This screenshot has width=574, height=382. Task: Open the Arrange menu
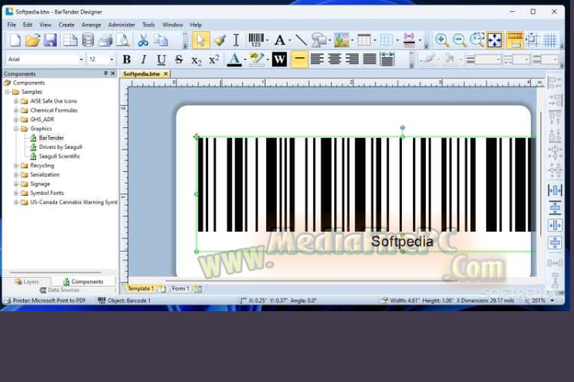(x=91, y=25)
